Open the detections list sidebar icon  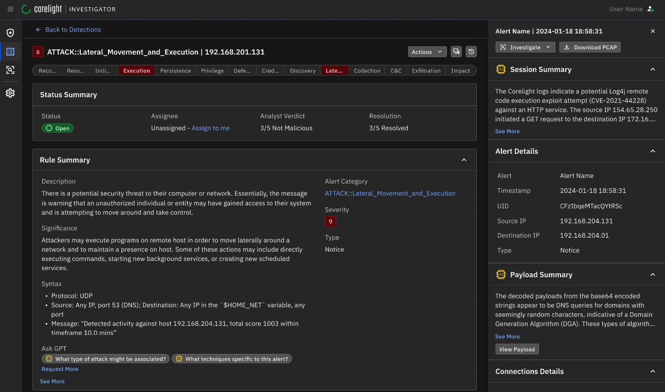coord(10,51)
